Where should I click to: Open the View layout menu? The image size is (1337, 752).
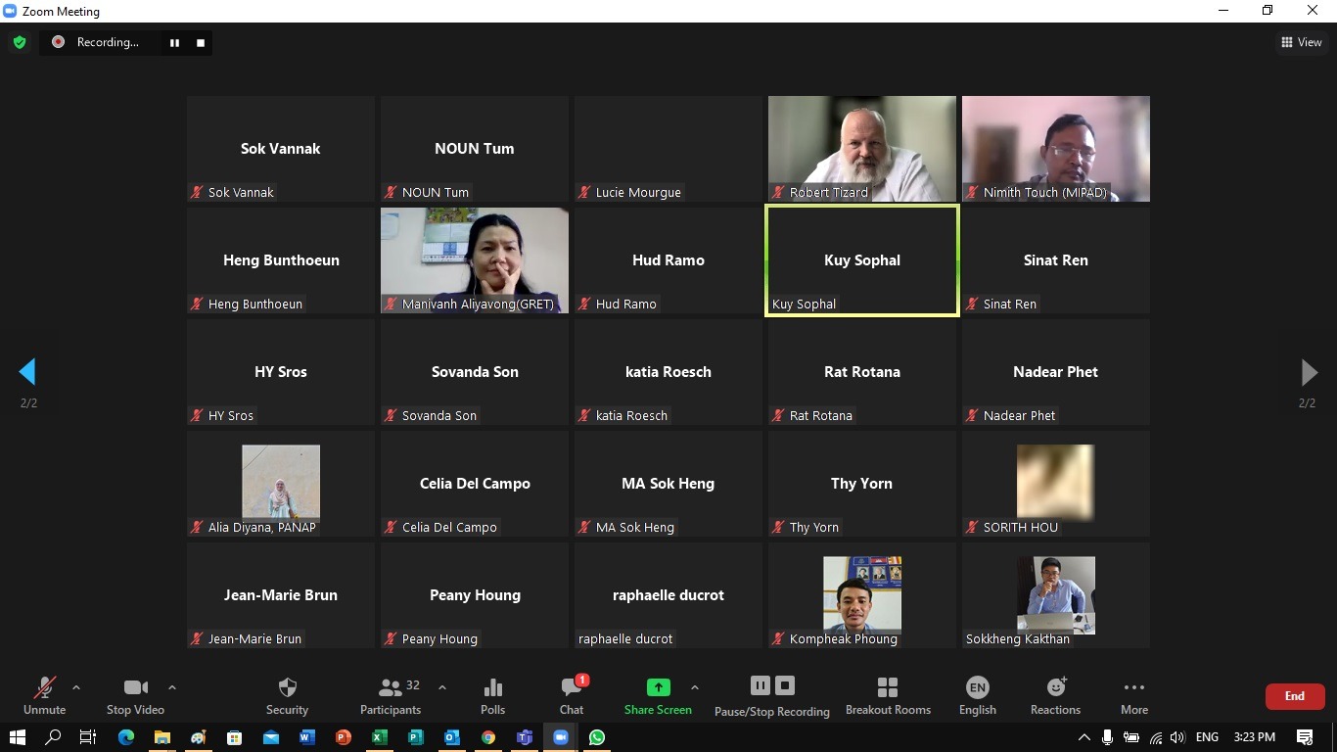coord(1301,42)
